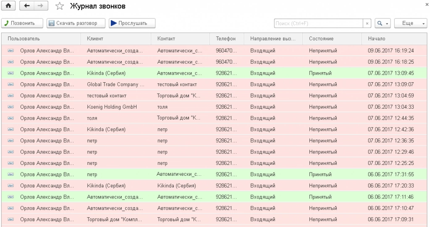Sort by the Начало column header
The height and width of the screenshot is (227, 430).
377,39
